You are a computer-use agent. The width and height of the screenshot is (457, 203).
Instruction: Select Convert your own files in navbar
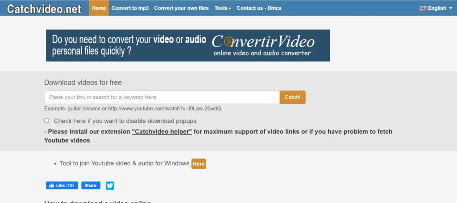click(x=181, y=8)
